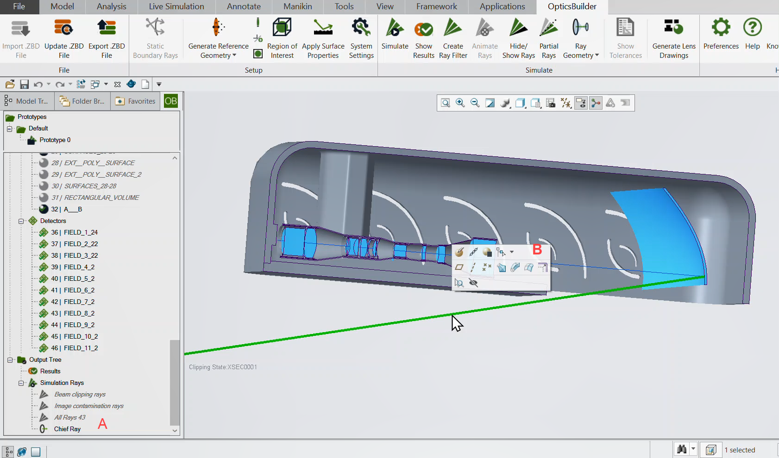Viewport: 779px width, 458px height.
Task: Collapse the Detectors tree node
Action: tap(21, 221)
